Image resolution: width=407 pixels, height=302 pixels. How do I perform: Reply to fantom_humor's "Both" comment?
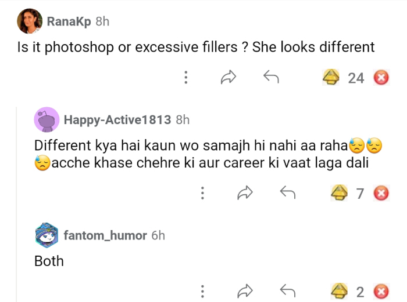(288, 290)
